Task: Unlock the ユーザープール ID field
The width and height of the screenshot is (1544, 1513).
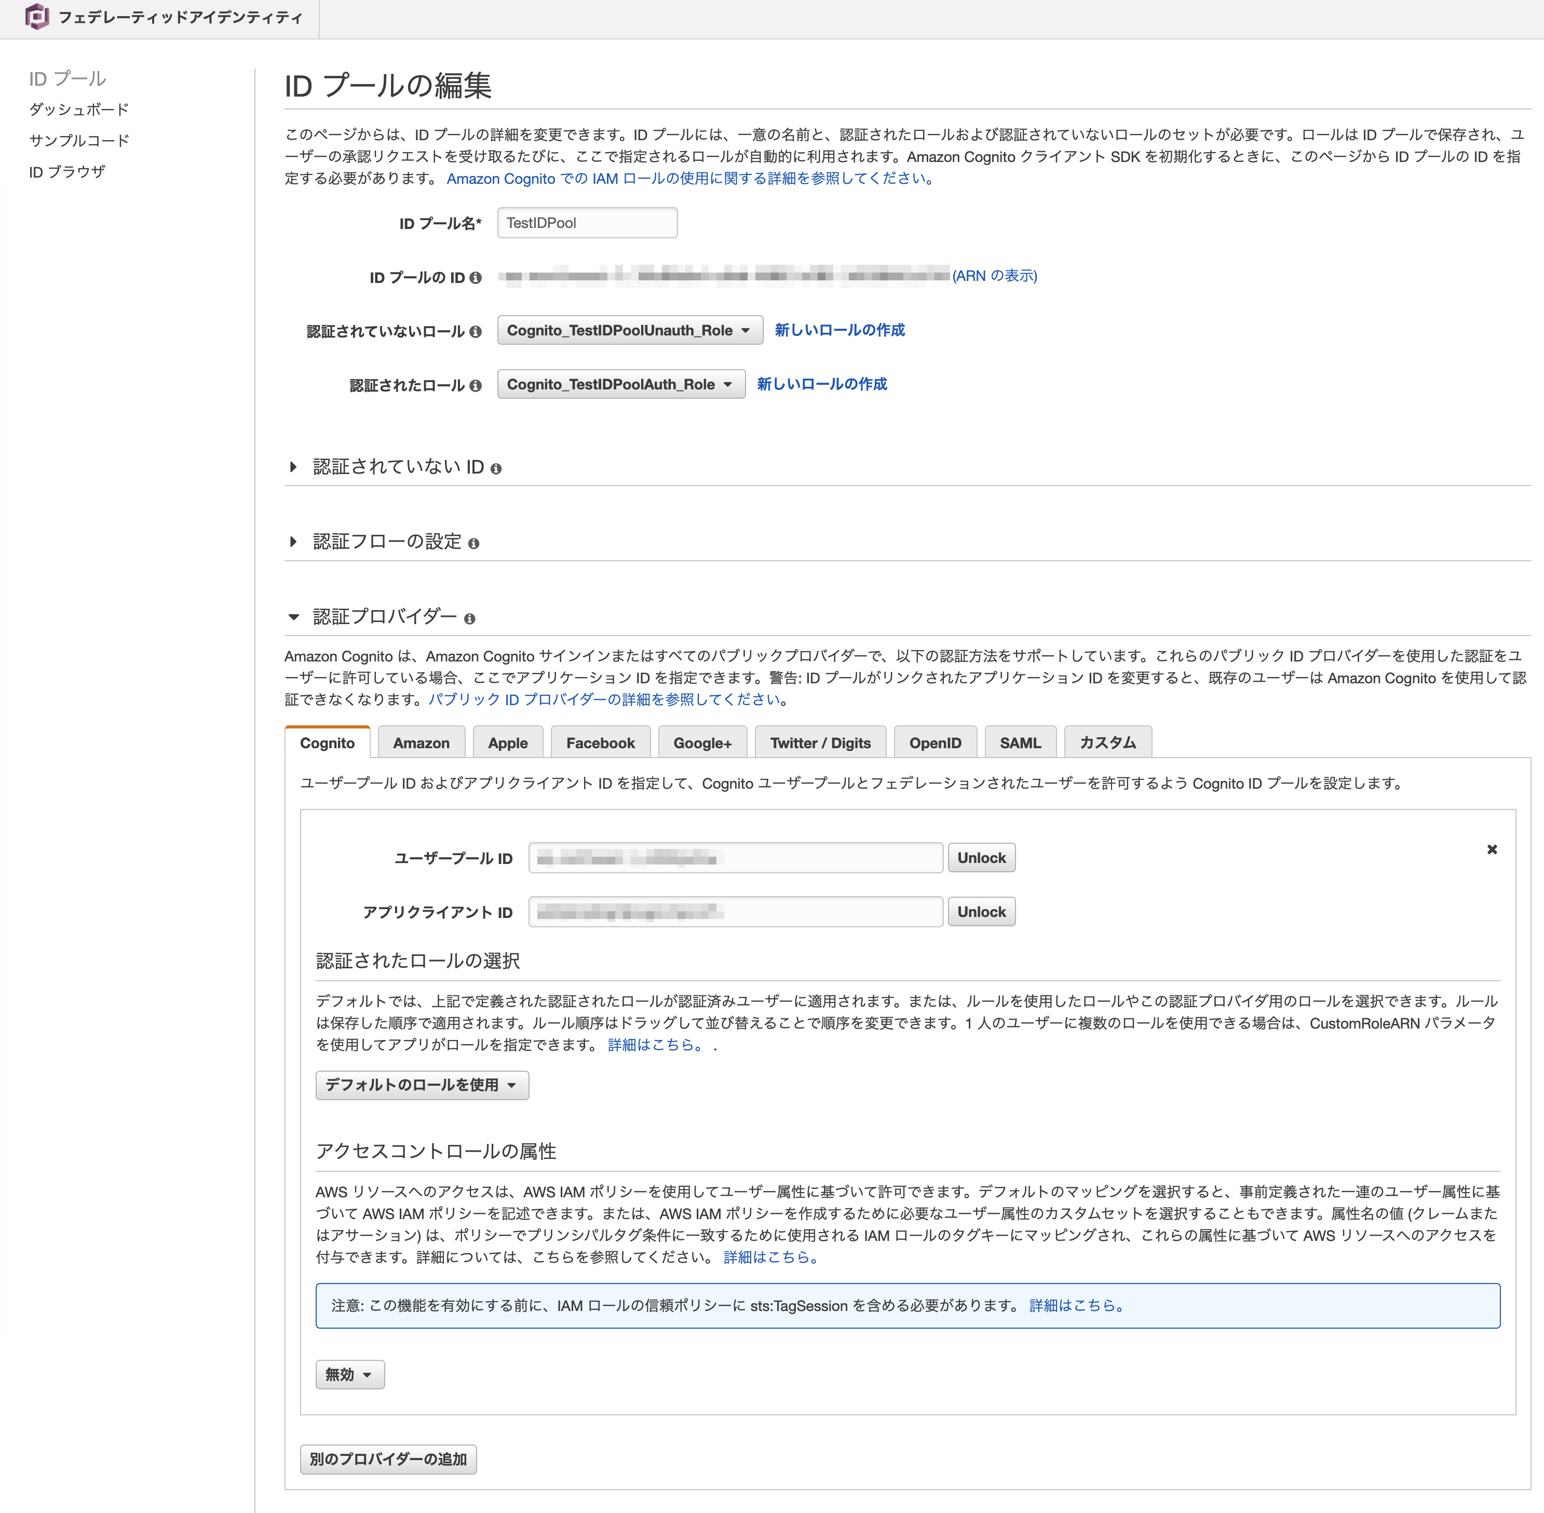Action: [x=981, y=857]
